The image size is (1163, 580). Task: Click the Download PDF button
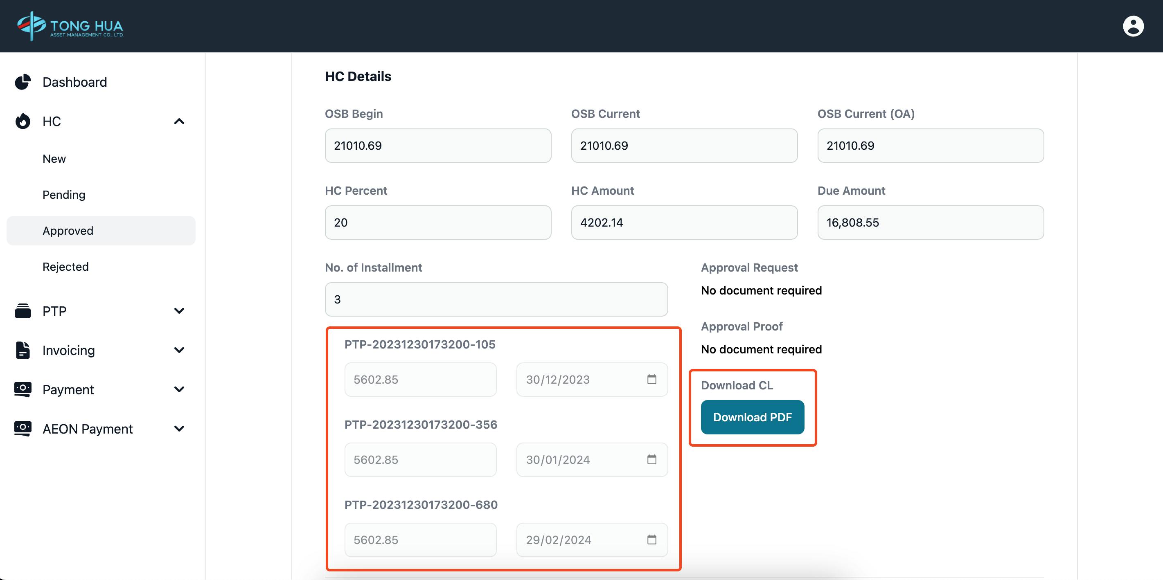pyautogui.click(x=752, y=417)
